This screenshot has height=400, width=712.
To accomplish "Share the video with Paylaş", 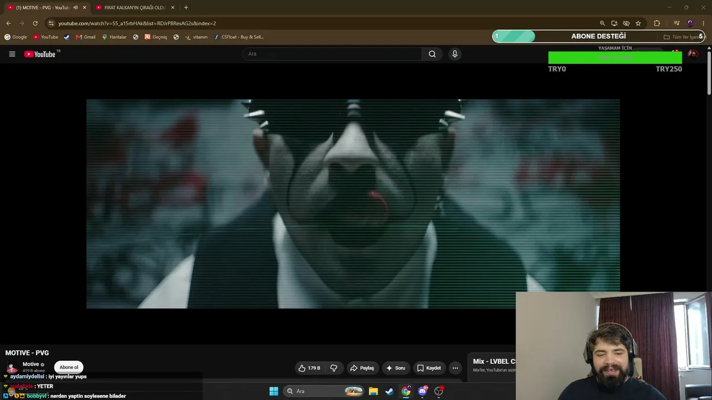I will 362,368.
